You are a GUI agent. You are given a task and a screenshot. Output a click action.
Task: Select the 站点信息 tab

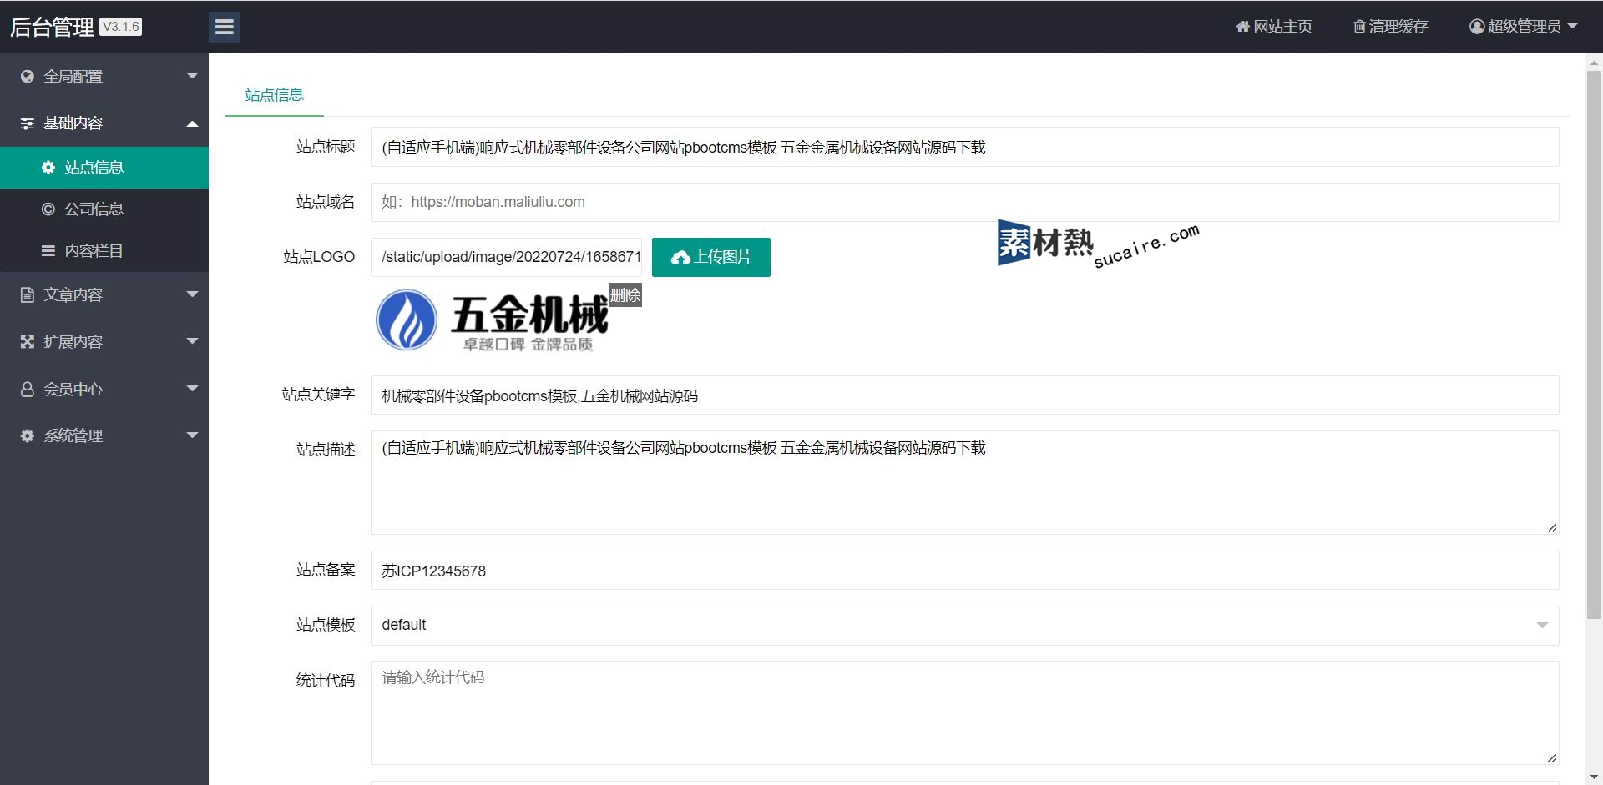(274, 95)
